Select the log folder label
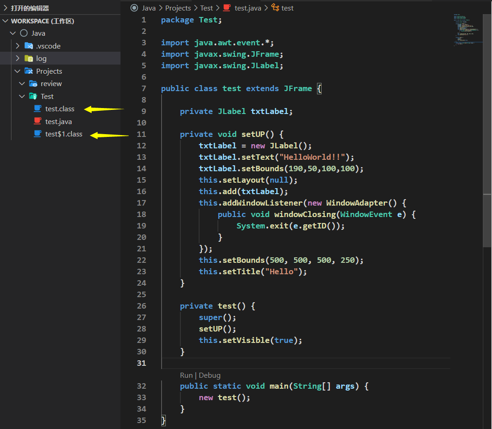 pyautogui.click(x=41, y=59)
